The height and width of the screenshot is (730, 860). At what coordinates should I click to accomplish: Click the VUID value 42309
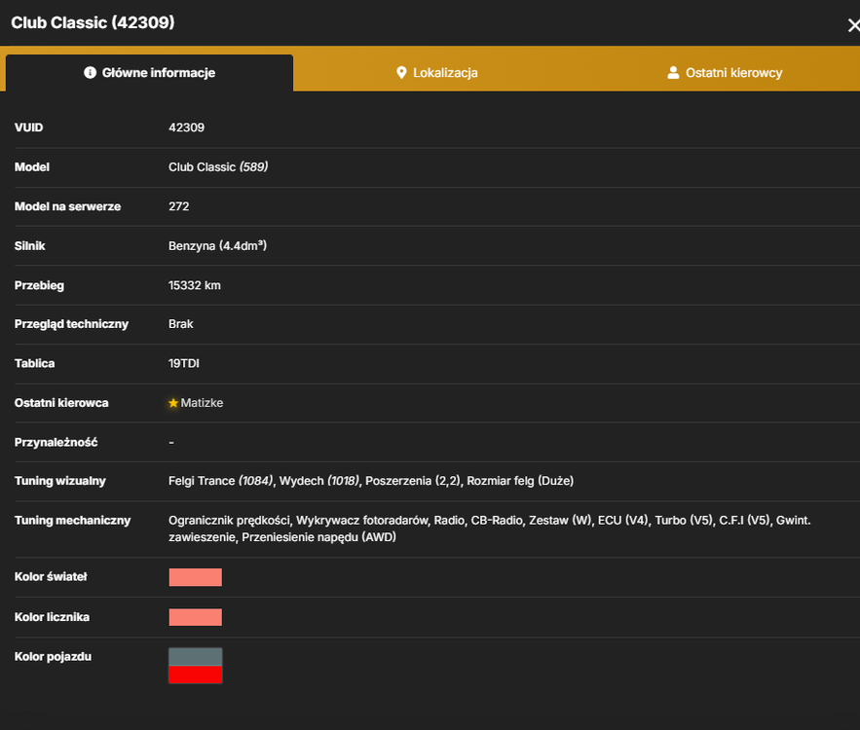tap(186, 128)
